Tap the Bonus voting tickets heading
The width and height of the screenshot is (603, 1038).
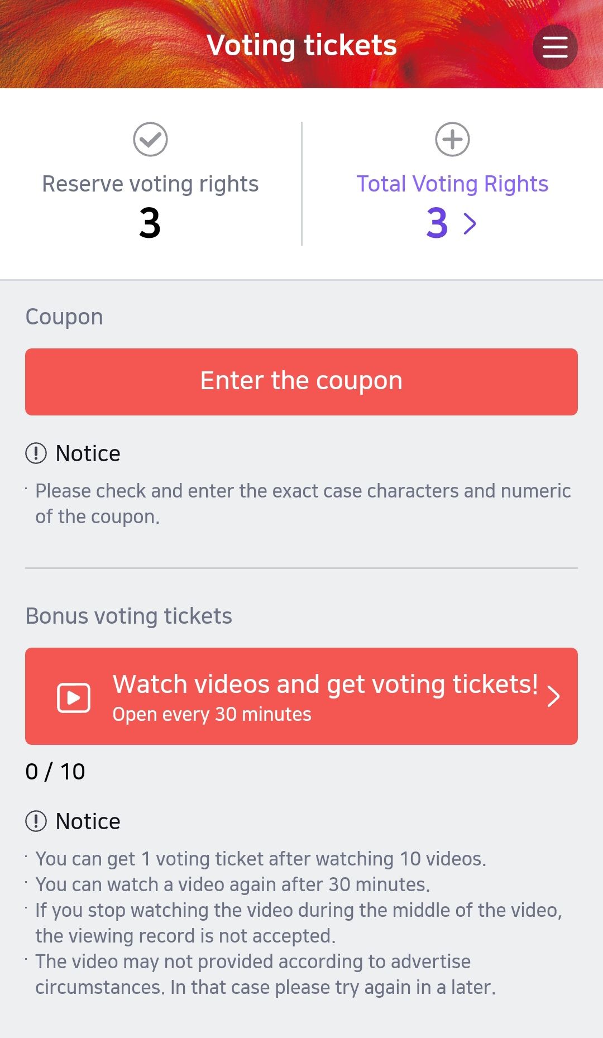(x=129, y=616)
